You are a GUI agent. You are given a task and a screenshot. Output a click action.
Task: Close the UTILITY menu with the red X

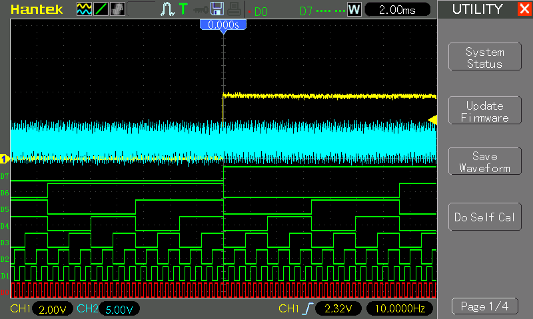tap(524, 9)
